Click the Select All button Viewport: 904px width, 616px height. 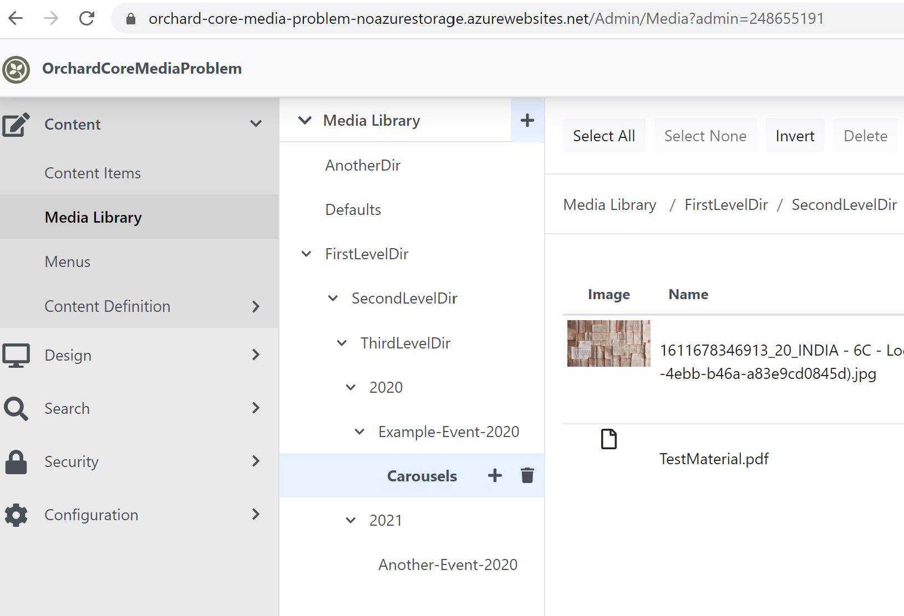tap(604, 135)
